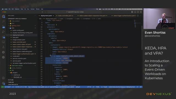
Task: Click the customize layout icon
Action: click(x=141, y=12)
